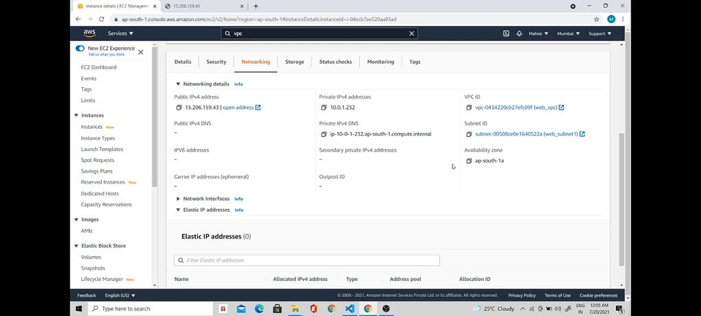
Task: Open the Chrome three-dot menu
Action: coord(623,19)
